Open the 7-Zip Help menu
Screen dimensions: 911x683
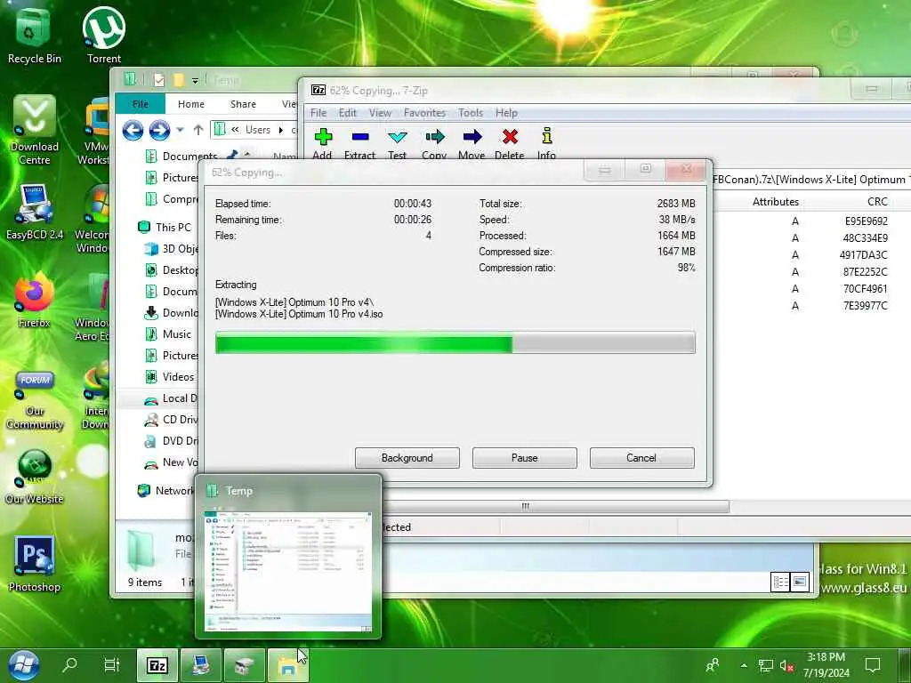pos(506,113)
